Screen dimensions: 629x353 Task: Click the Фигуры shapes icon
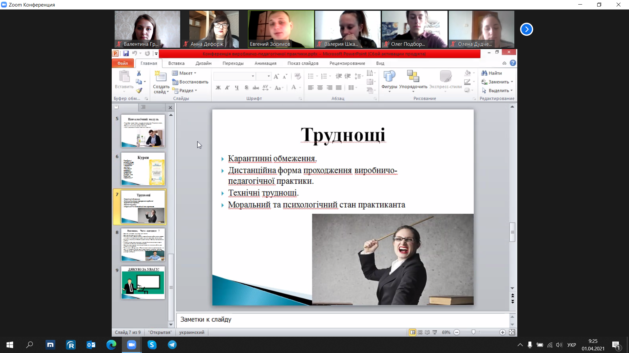tap(389, 76)
